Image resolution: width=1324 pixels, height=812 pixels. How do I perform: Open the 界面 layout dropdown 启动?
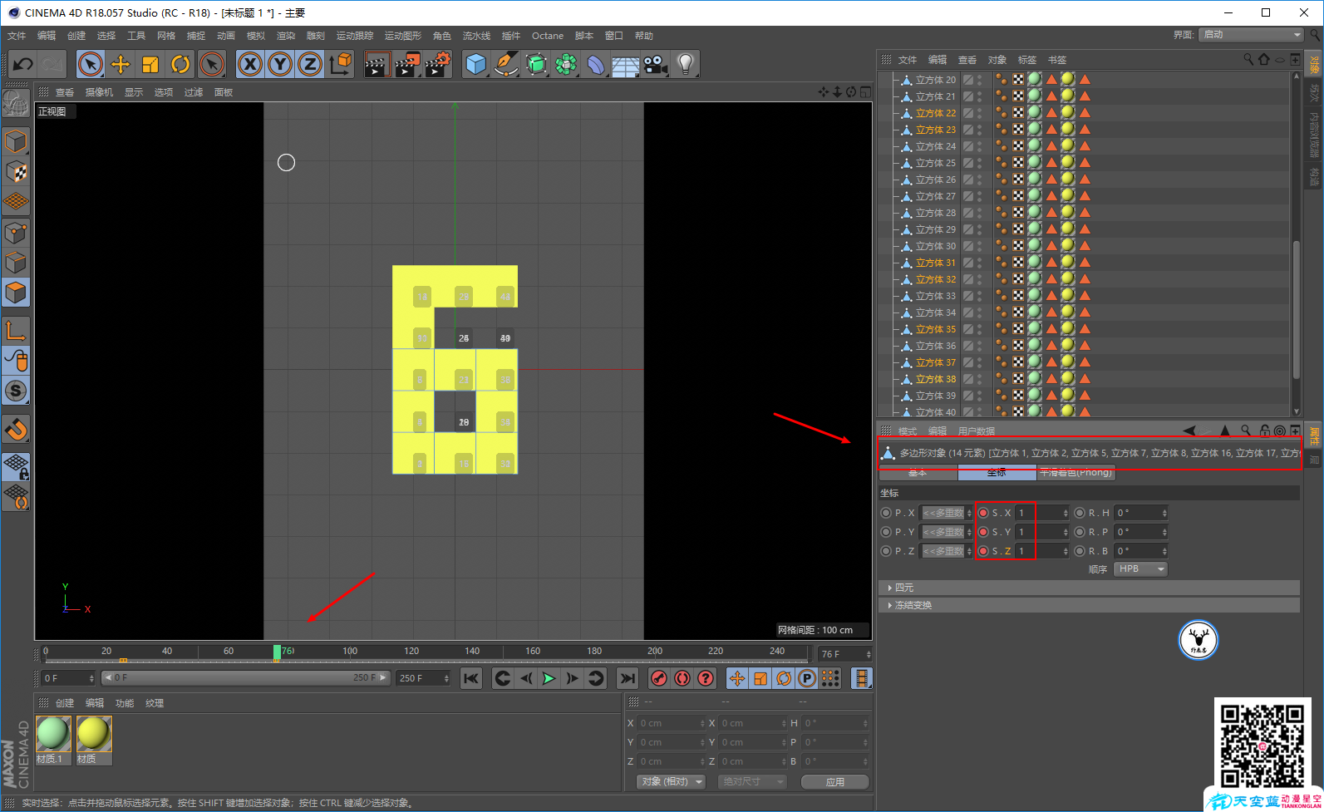[x=1251, y=34]
